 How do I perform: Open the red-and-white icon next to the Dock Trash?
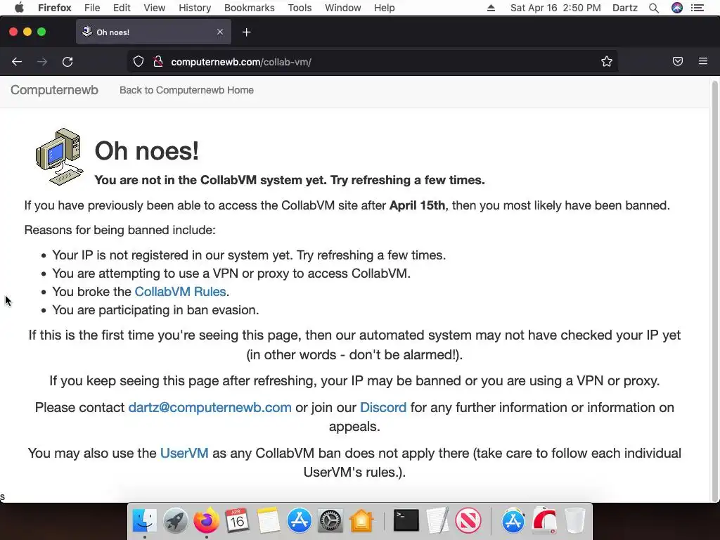[545, 520]
